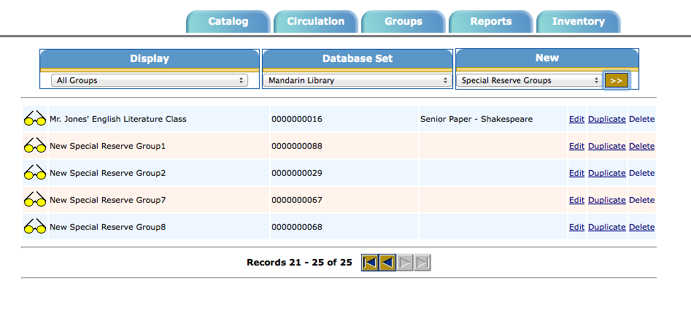
Task: Select New Special Reserve Group2 name
Action: pyautogui.click(x=107, y=173)
